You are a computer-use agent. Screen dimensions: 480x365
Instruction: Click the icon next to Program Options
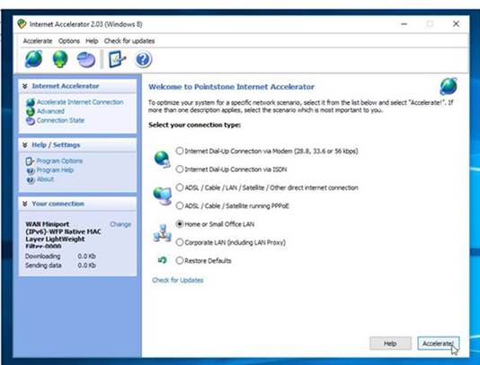(x=30, y=161)
